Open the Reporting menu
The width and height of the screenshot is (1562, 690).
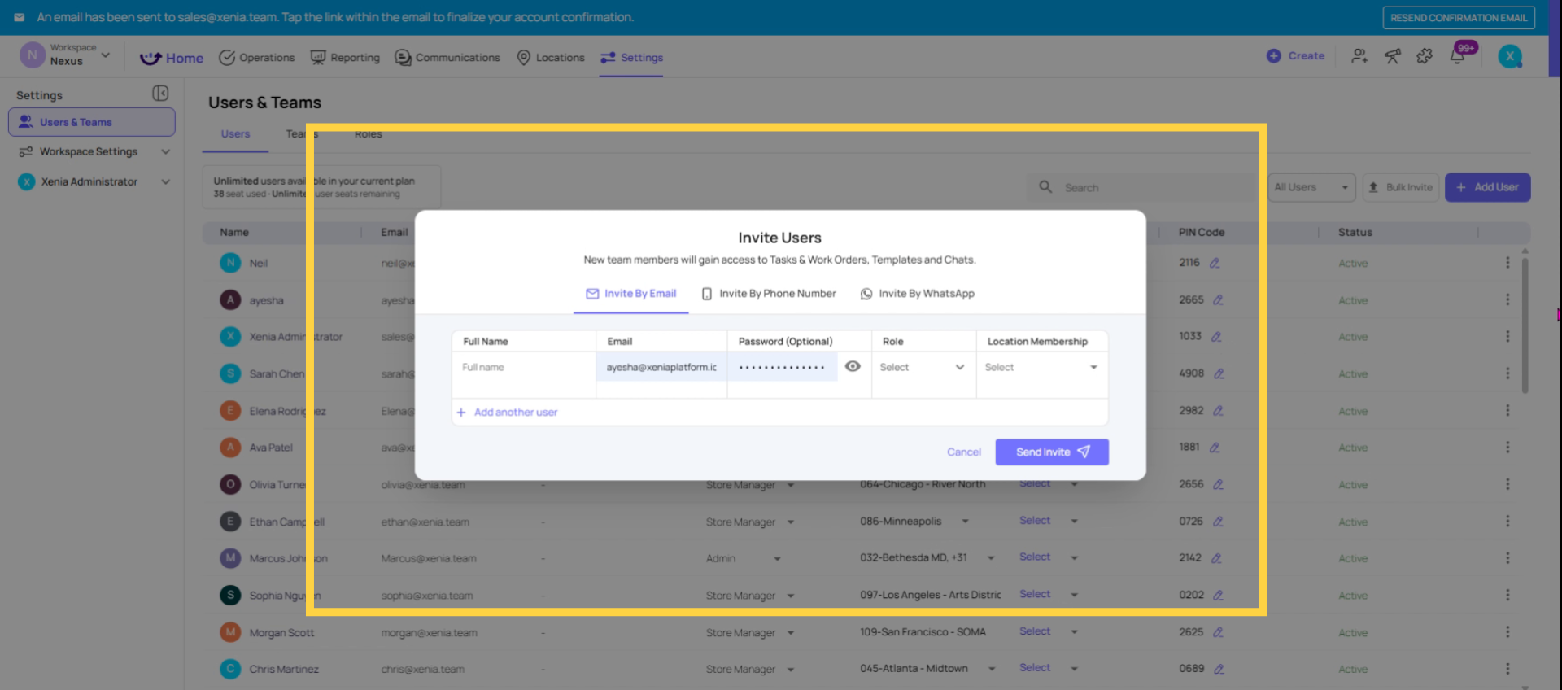pos(345,58)
